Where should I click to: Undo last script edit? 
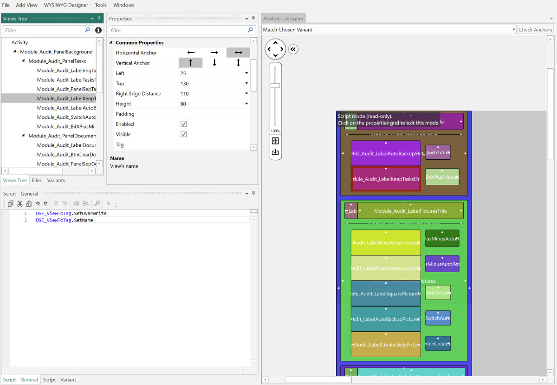(x=38, y=203)
